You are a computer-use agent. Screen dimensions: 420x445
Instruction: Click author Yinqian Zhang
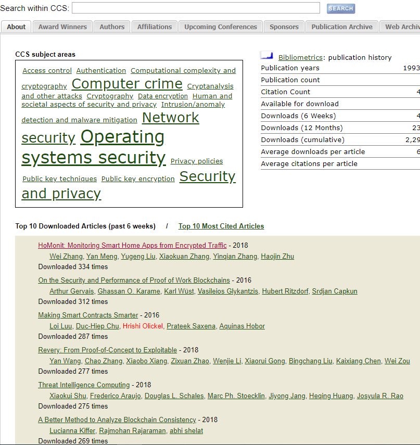click(x=235, y=256)
